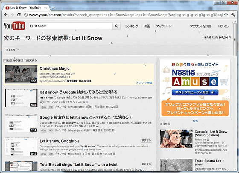Open the 1:31 duration video thumbnail
239x173 pixels.
21,98
